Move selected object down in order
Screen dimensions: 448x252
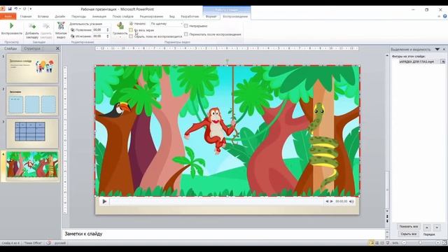point(437,227)
